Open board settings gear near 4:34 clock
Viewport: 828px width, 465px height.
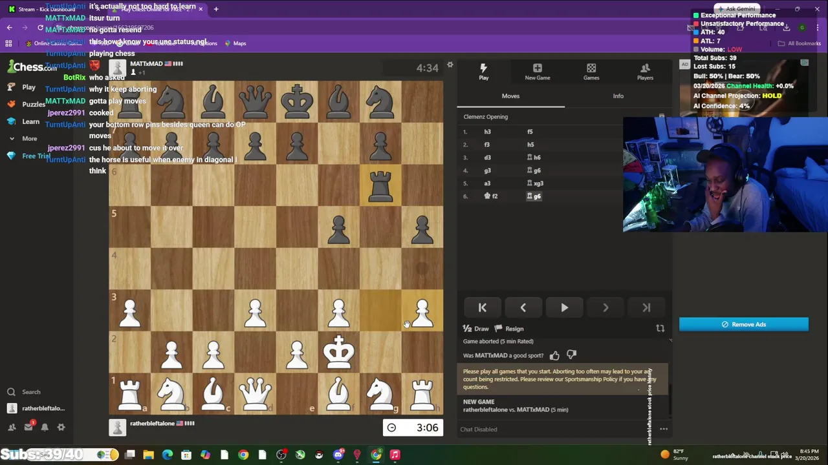tap(450, 65)
